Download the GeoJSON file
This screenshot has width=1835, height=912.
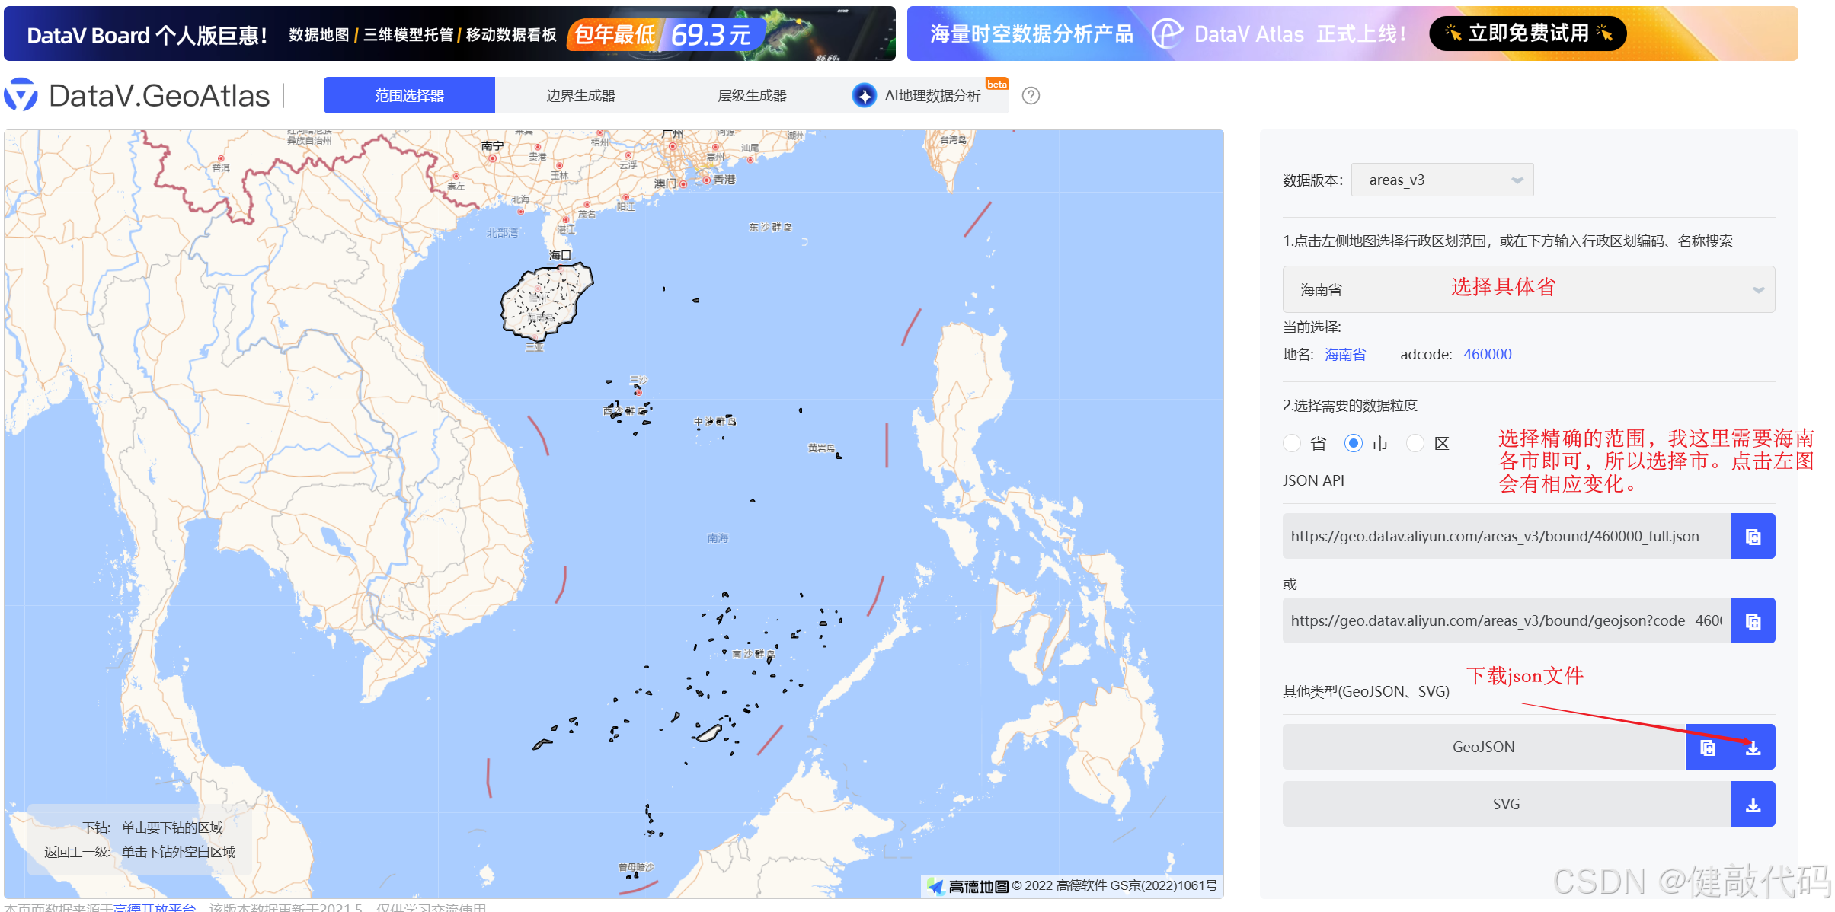(x=1753, y=747)
